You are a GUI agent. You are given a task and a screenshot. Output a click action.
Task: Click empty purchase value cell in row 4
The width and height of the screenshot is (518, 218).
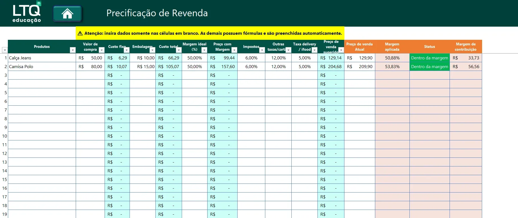90,84
